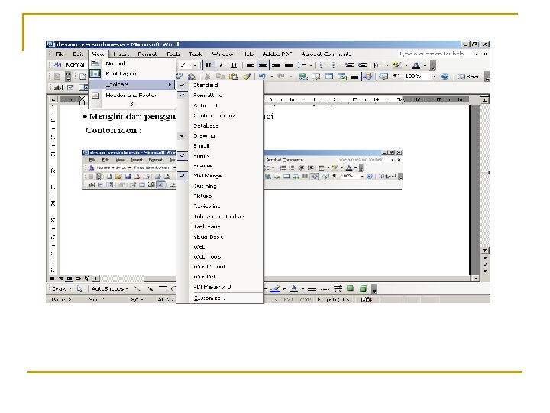
Task: Center the paragraph text
Action: [263, 65]
